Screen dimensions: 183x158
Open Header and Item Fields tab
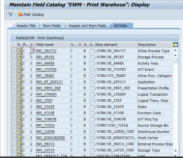(x=88, y=26)
